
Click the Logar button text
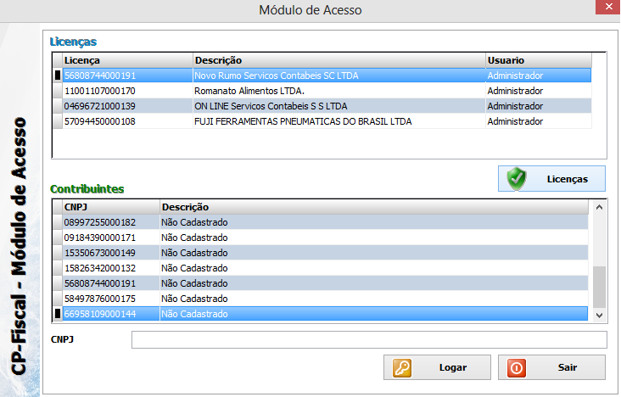point(453,367)
